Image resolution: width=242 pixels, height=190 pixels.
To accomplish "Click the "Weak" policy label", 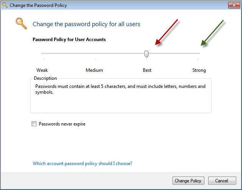I will 42,70.
